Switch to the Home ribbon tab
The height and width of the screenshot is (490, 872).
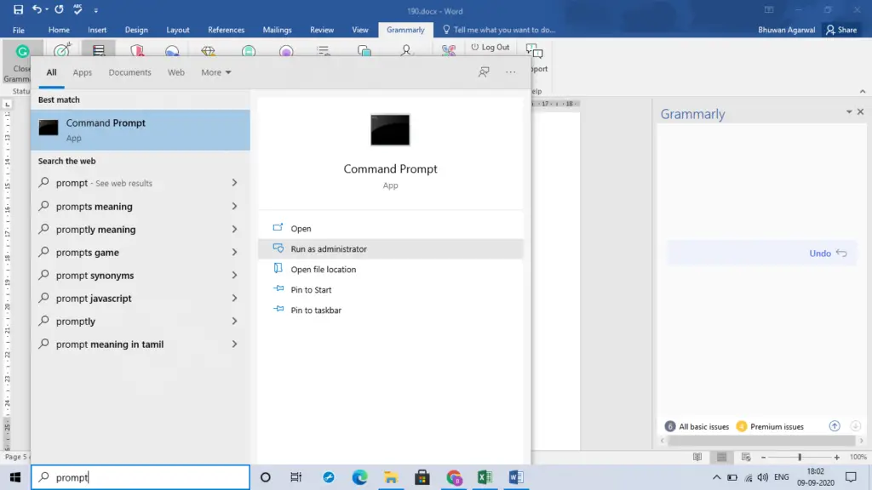click(x=59, y=30)
